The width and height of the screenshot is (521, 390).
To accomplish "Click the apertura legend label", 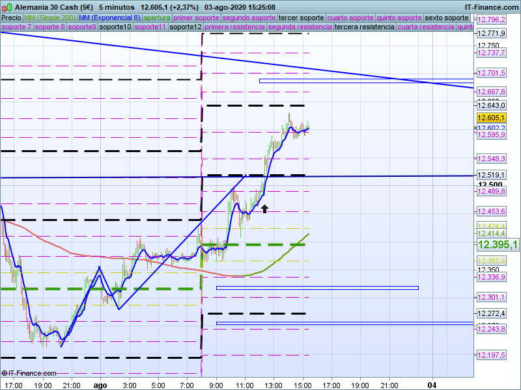I will [x=157, y=18].
